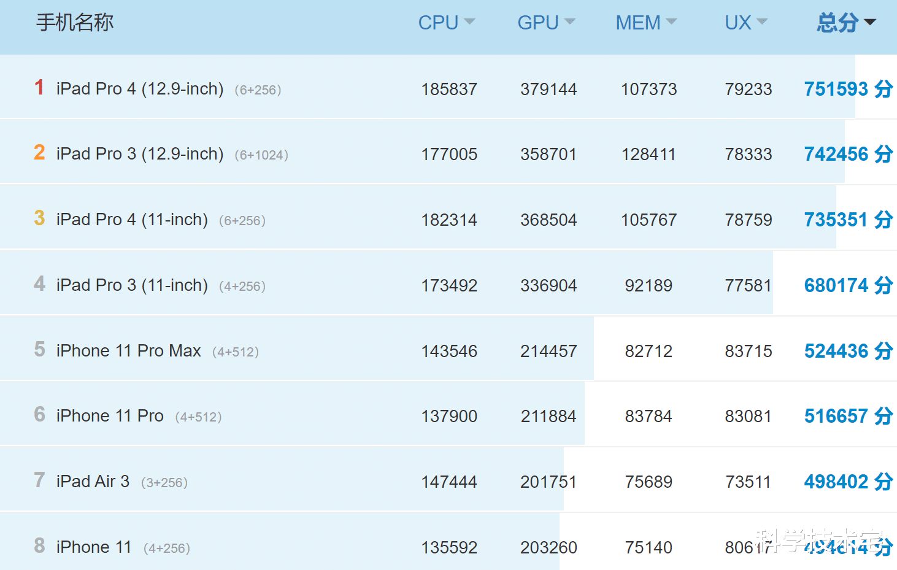Viewport: 897px width, 570px height.
Task: Click GPU score 214457
Action: [549, 352]
